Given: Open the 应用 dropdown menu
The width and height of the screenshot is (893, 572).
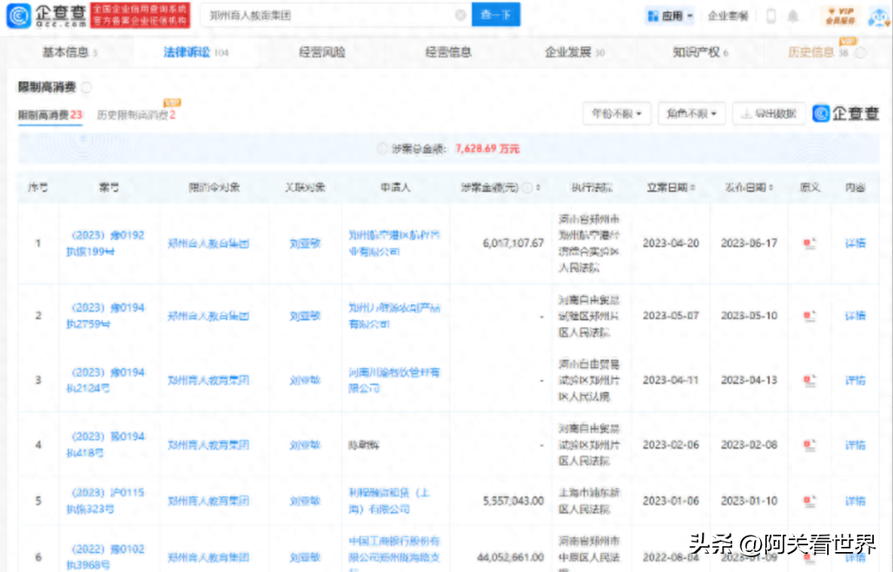Looking at the screenshot, I should click(x=670, y=16).
